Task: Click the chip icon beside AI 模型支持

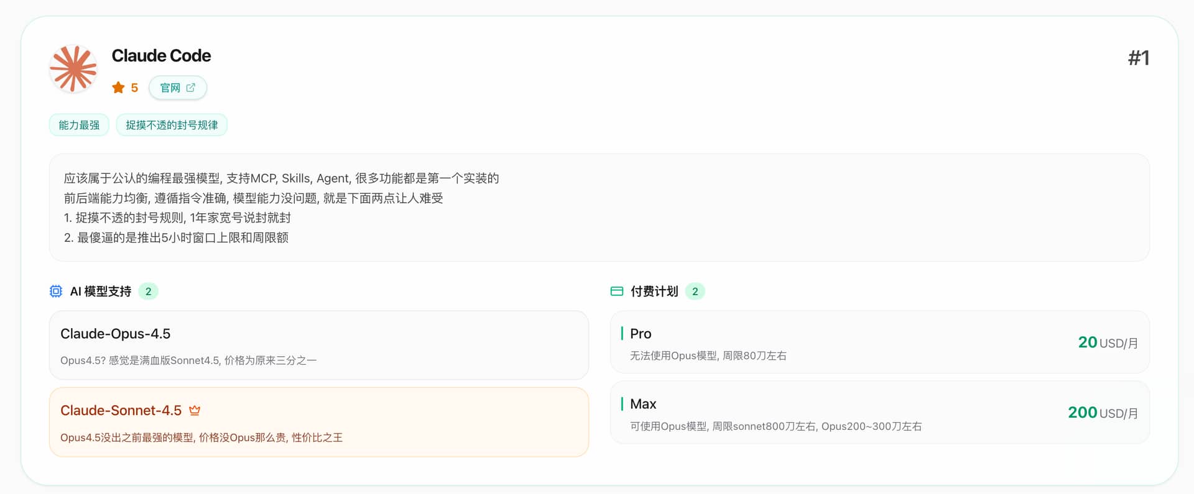Action: pyautogui.click(x=56, y=291)
